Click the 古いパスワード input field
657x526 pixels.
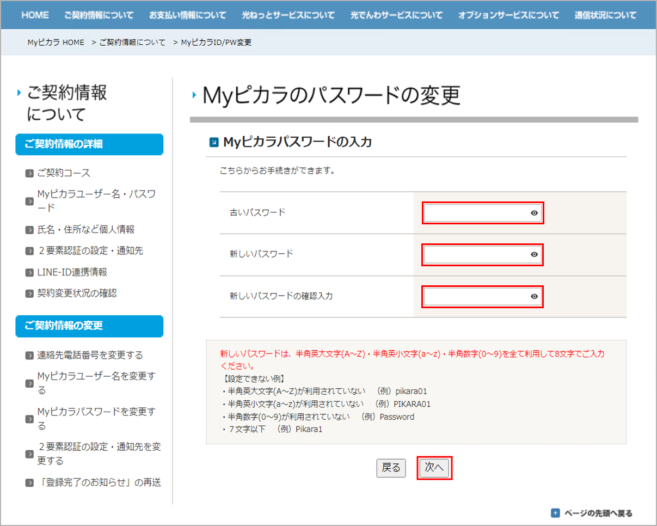point(483,213)
